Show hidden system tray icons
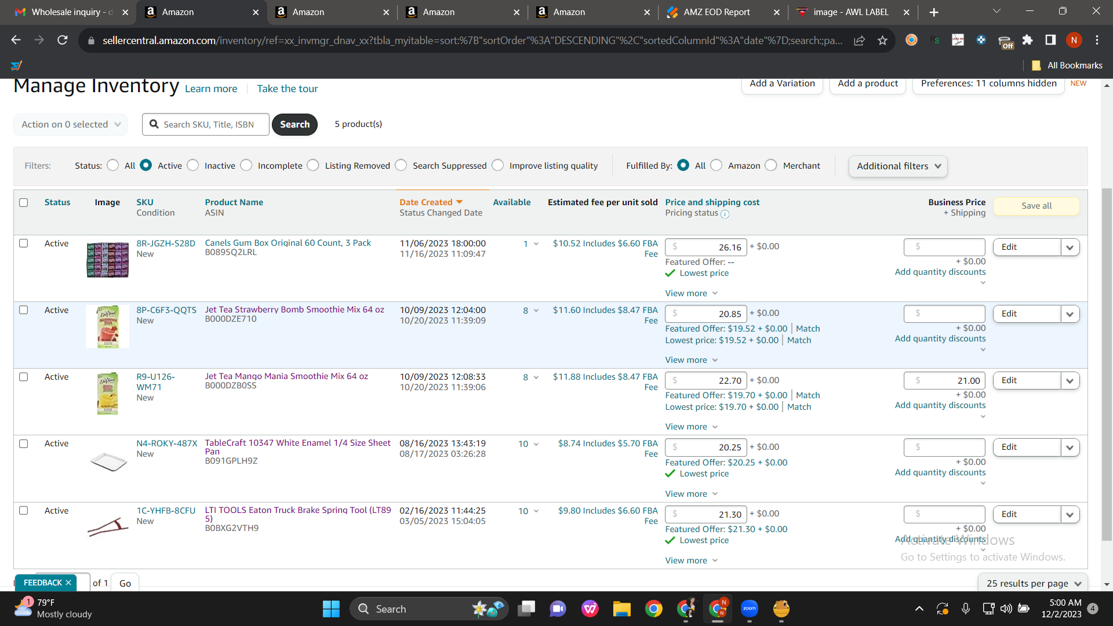The image size is (1113, 626). click(919, 609)
